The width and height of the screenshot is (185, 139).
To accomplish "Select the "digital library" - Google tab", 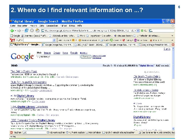I will tap(25, 45).
